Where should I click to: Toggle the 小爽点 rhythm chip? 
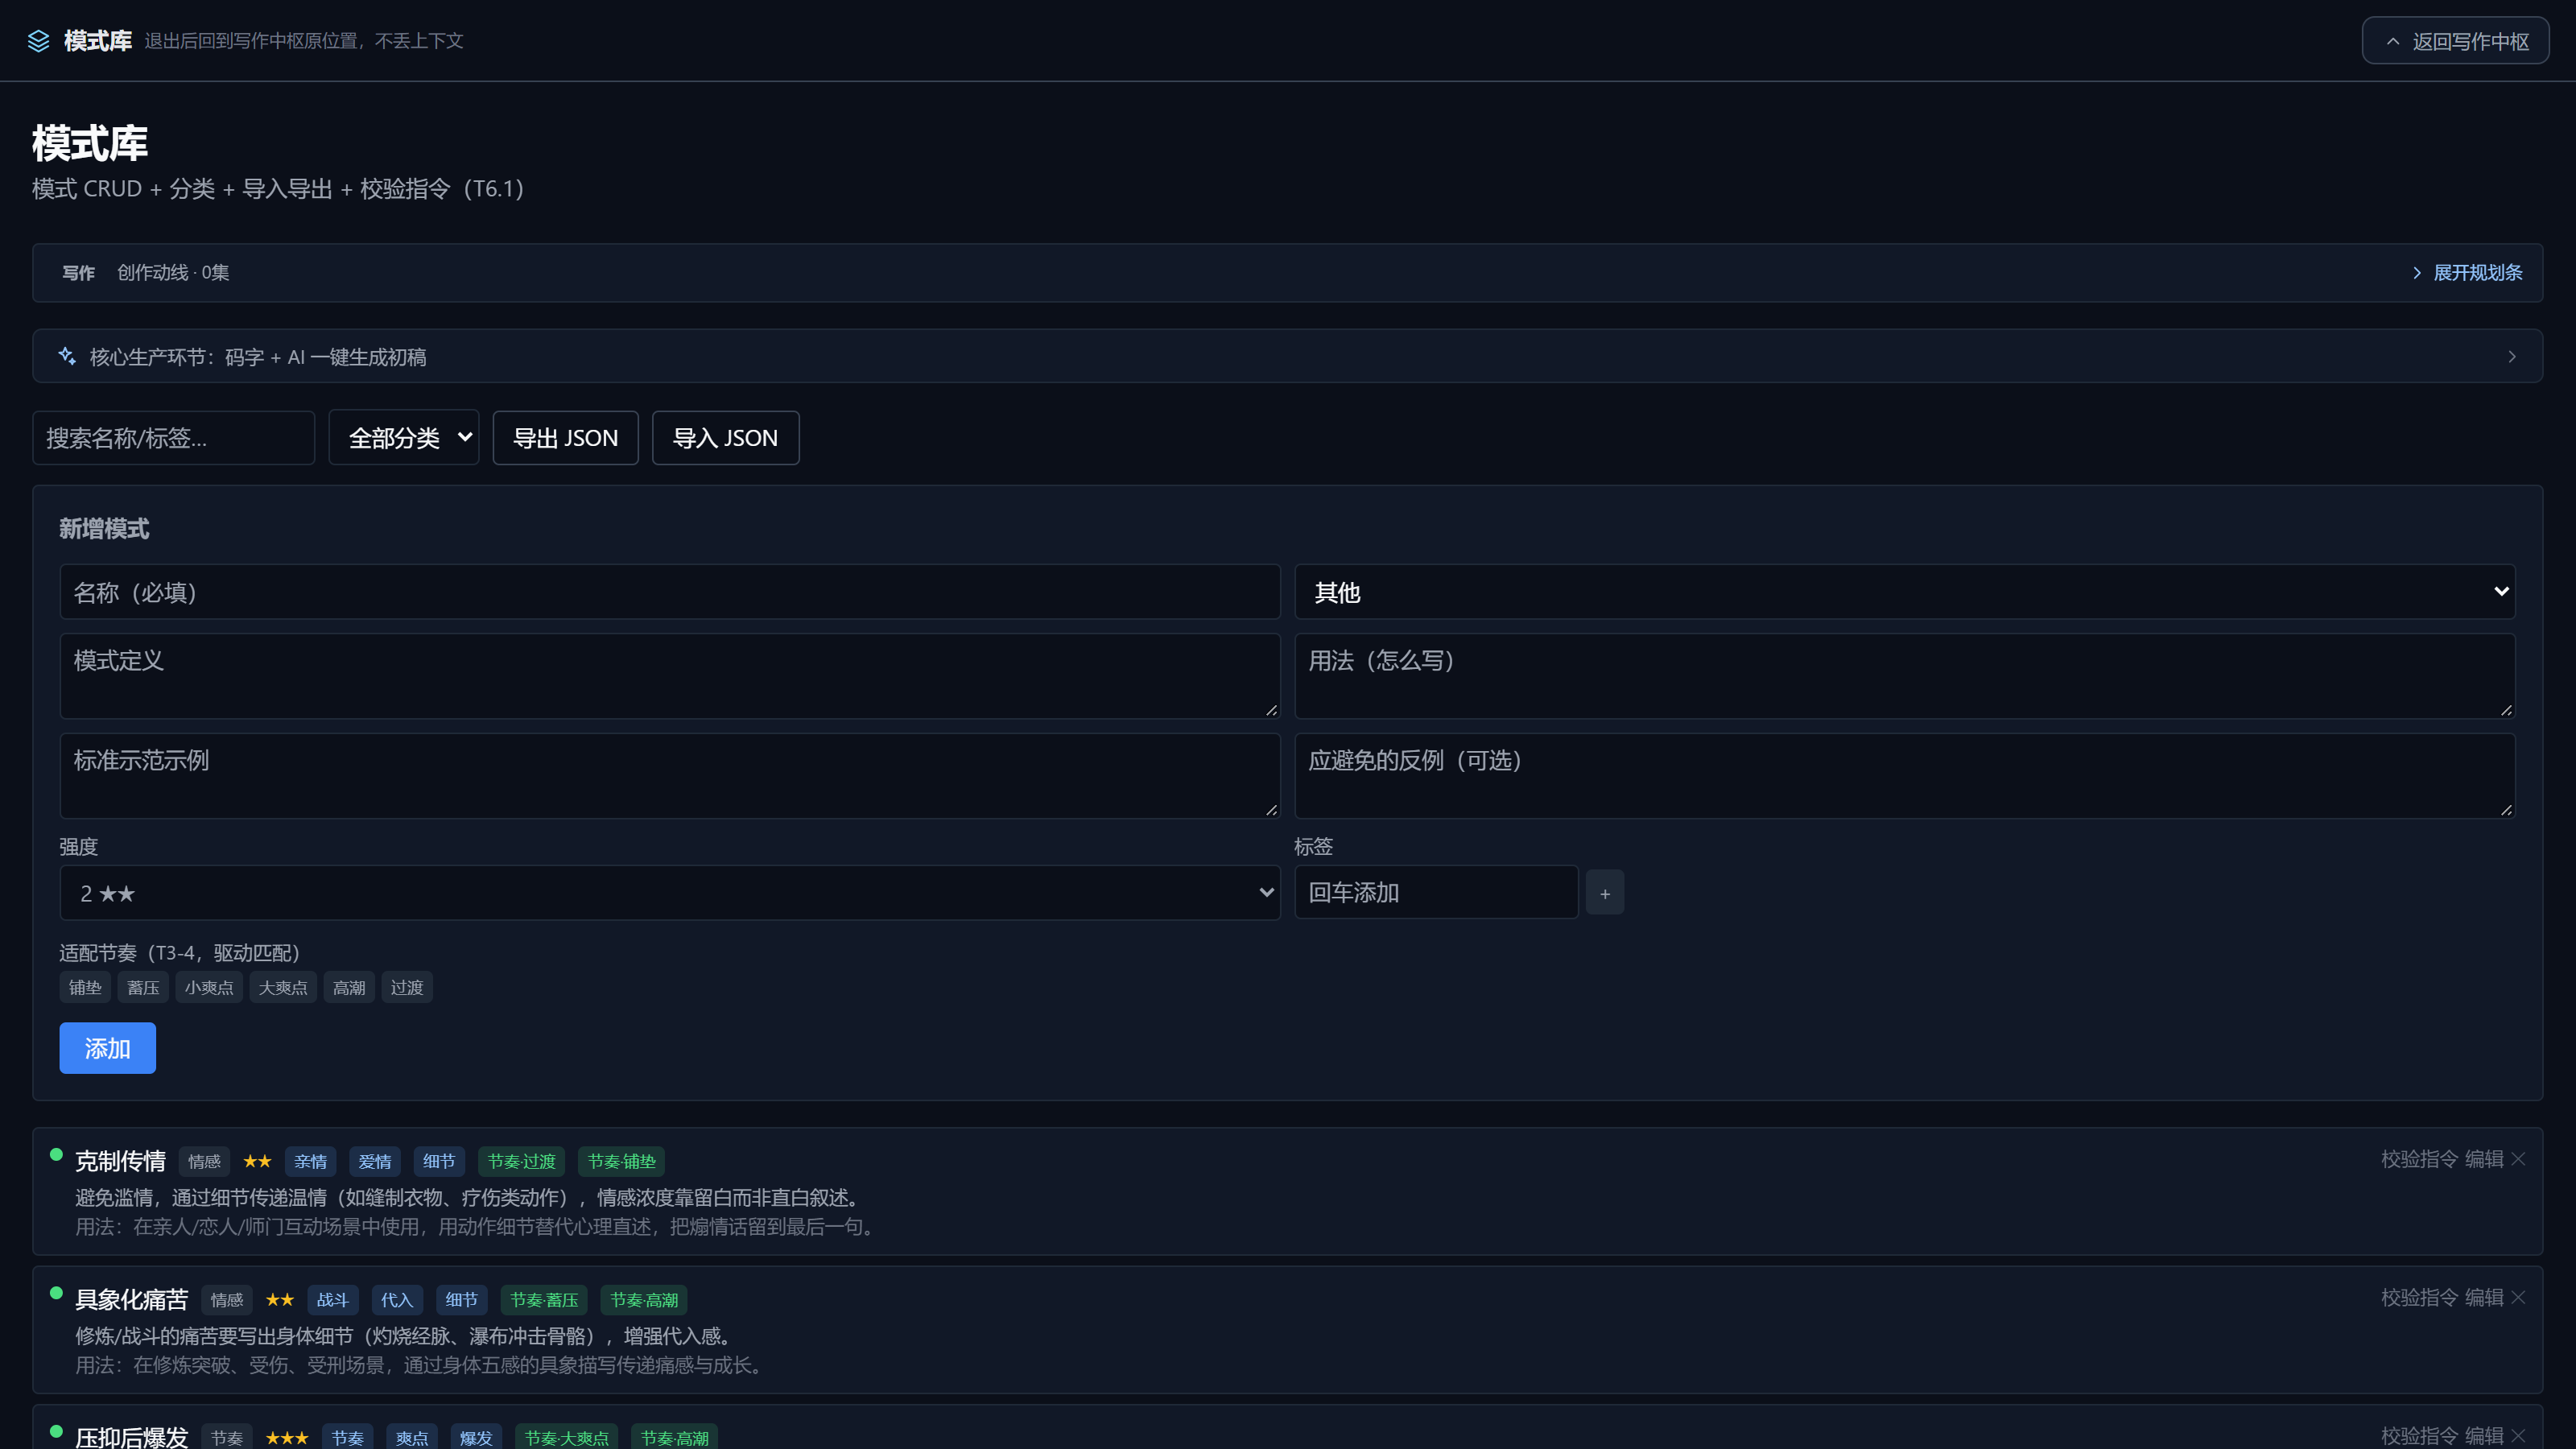[209, 988]
